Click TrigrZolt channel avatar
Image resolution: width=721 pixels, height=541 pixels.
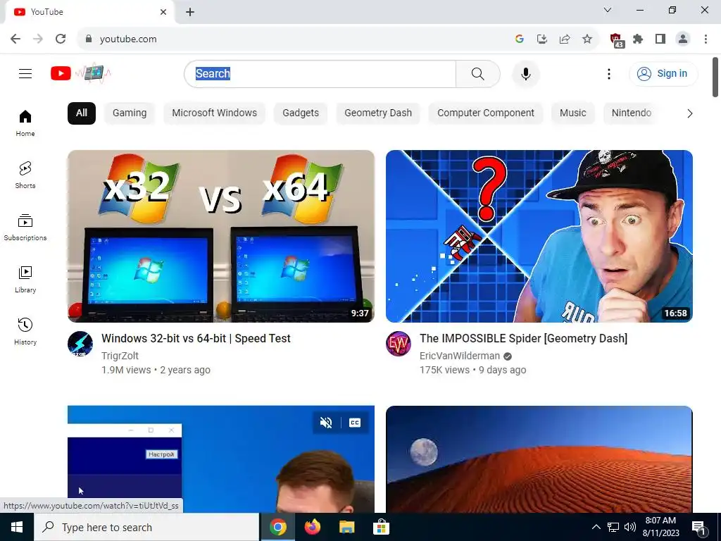[80, 344]
